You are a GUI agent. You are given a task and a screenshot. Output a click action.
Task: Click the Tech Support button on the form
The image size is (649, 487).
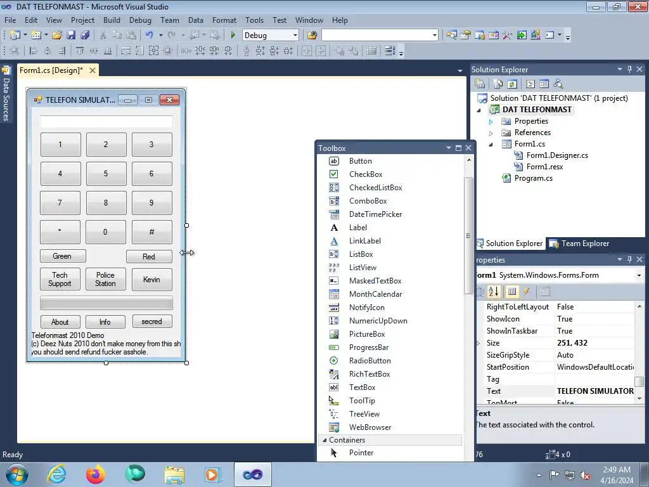(x=60, y=279)
